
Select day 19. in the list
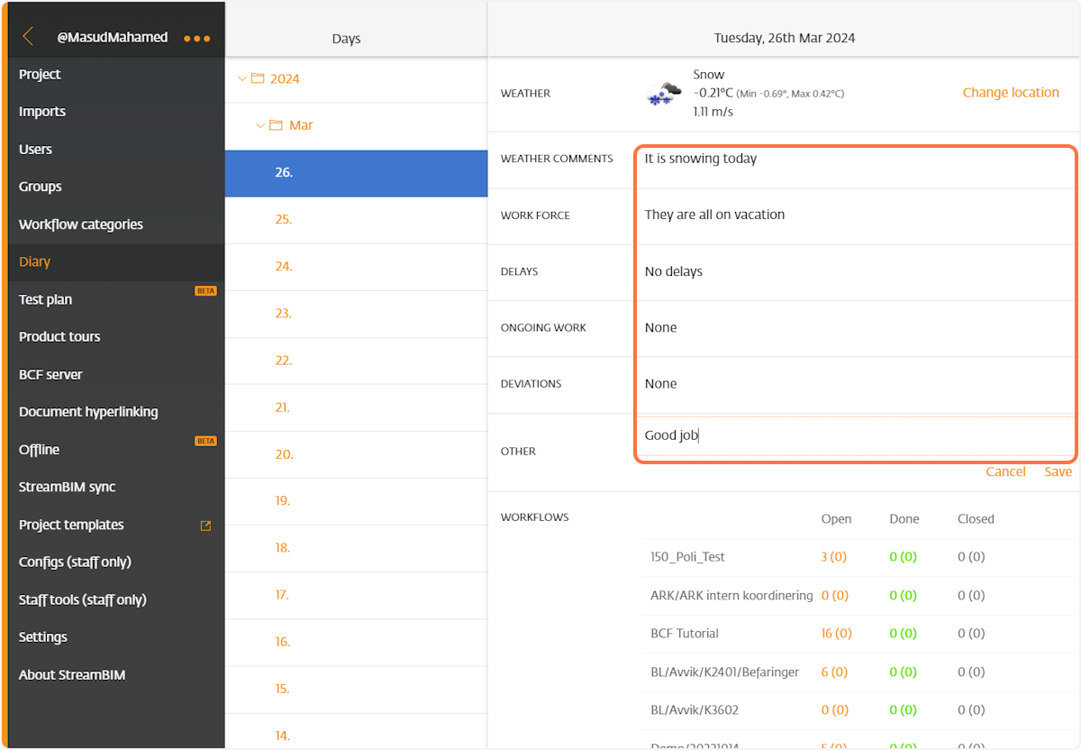pyautogui.click(x=357, y=501)
